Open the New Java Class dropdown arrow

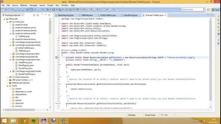pyautogui.click(x=74, y=10)
